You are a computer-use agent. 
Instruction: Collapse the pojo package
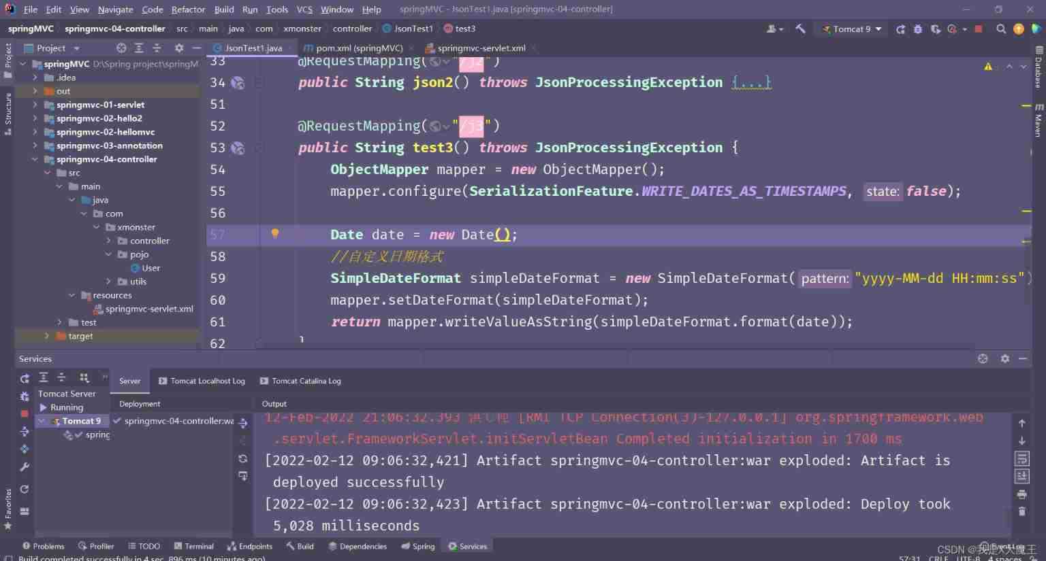[x=108, y=254]
